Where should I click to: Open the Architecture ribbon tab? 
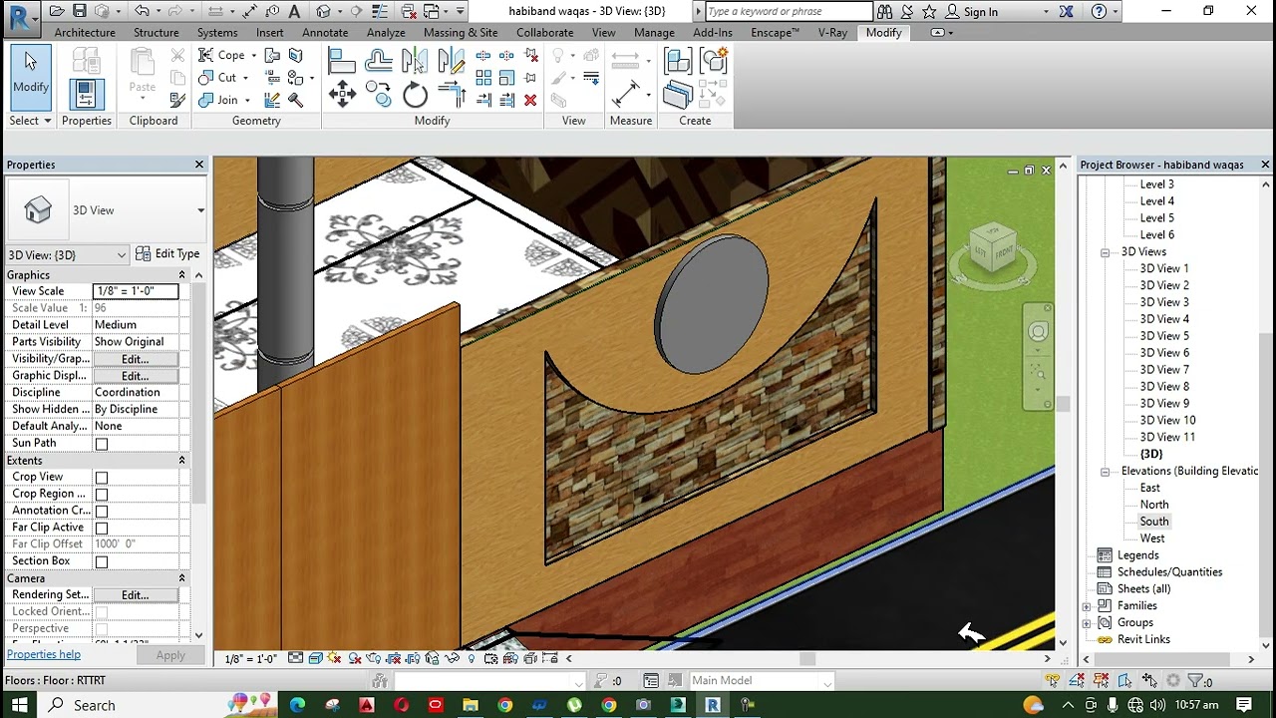click(x=85, y=33)
